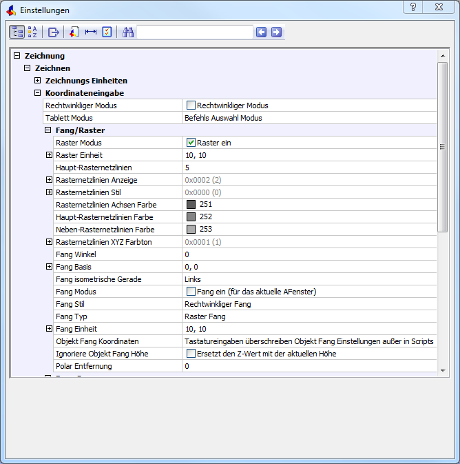Switch to categorized tree view

[x=17, y=32]
